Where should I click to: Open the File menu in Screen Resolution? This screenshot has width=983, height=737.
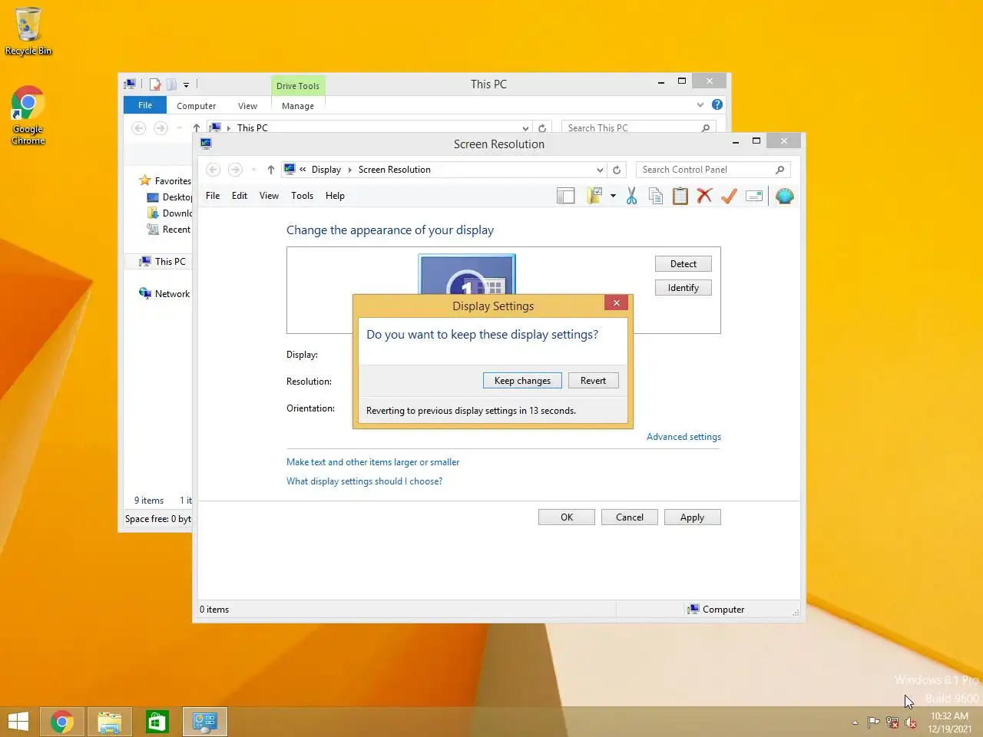(x=213, y=196)
